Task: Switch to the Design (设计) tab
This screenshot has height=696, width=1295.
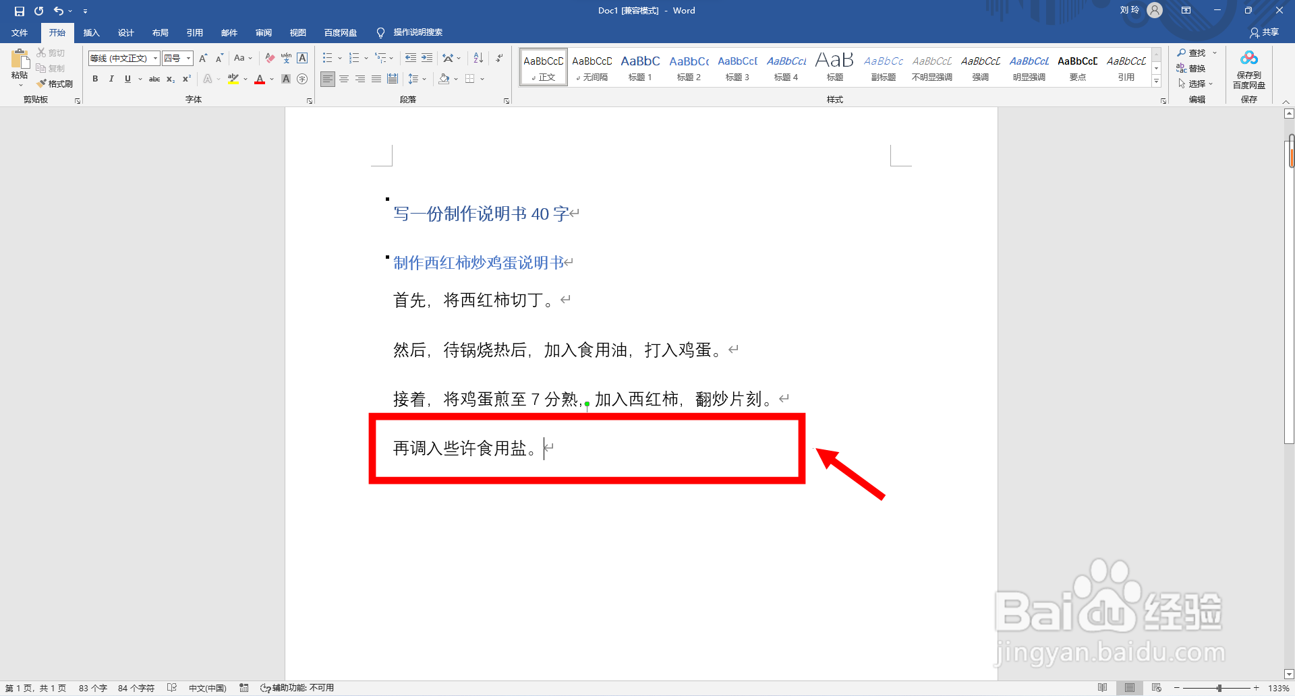Action: (125, 32)
